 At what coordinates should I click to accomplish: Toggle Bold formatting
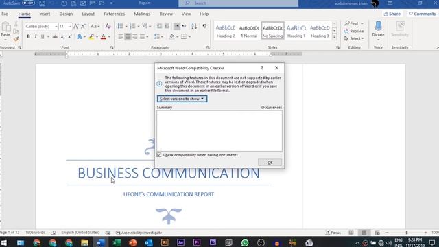tap(28, 36)
